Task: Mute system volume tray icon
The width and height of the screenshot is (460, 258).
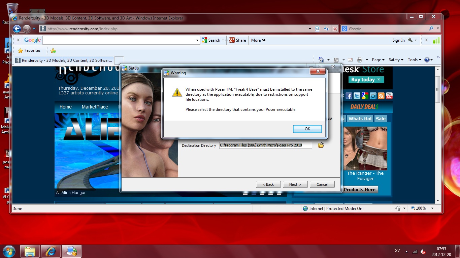Action: [x=423, y=252]
